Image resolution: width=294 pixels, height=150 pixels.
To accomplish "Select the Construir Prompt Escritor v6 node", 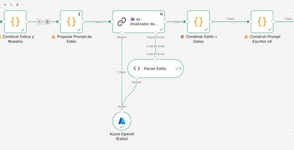I will click(262, 22).
